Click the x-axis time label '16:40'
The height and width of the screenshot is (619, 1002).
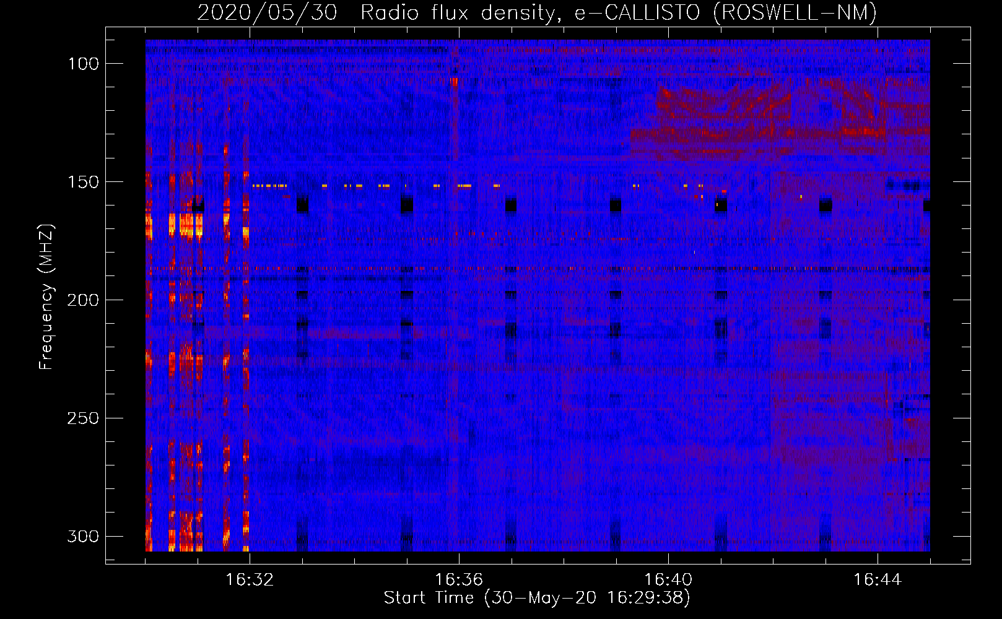point(668,580)
